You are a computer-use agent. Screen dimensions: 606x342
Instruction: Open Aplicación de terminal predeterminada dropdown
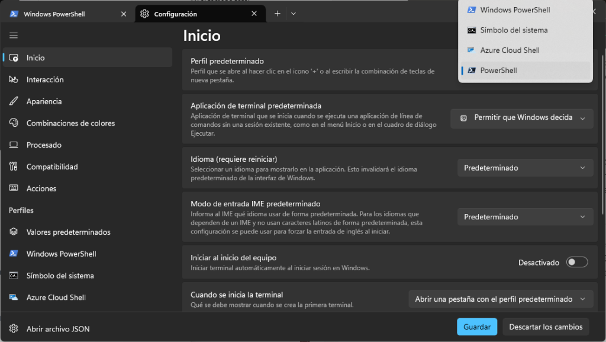tap(521, 118)
